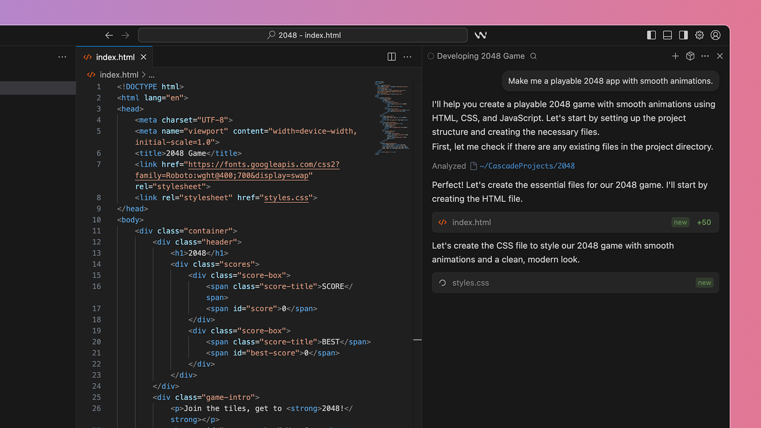Toggle the bottom panel layout icon
The width and height of the screenshot is (761, 428).
(667, 35)
